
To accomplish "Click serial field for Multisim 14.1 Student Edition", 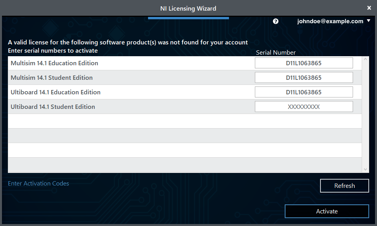I will (x=304, y=77).
